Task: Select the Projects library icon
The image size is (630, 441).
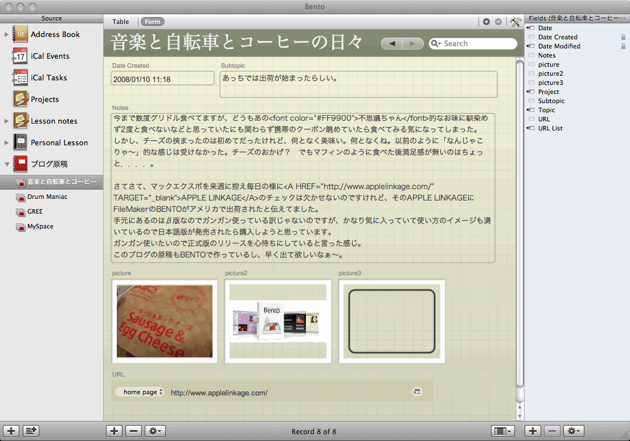Action: (x=20, y=99)
